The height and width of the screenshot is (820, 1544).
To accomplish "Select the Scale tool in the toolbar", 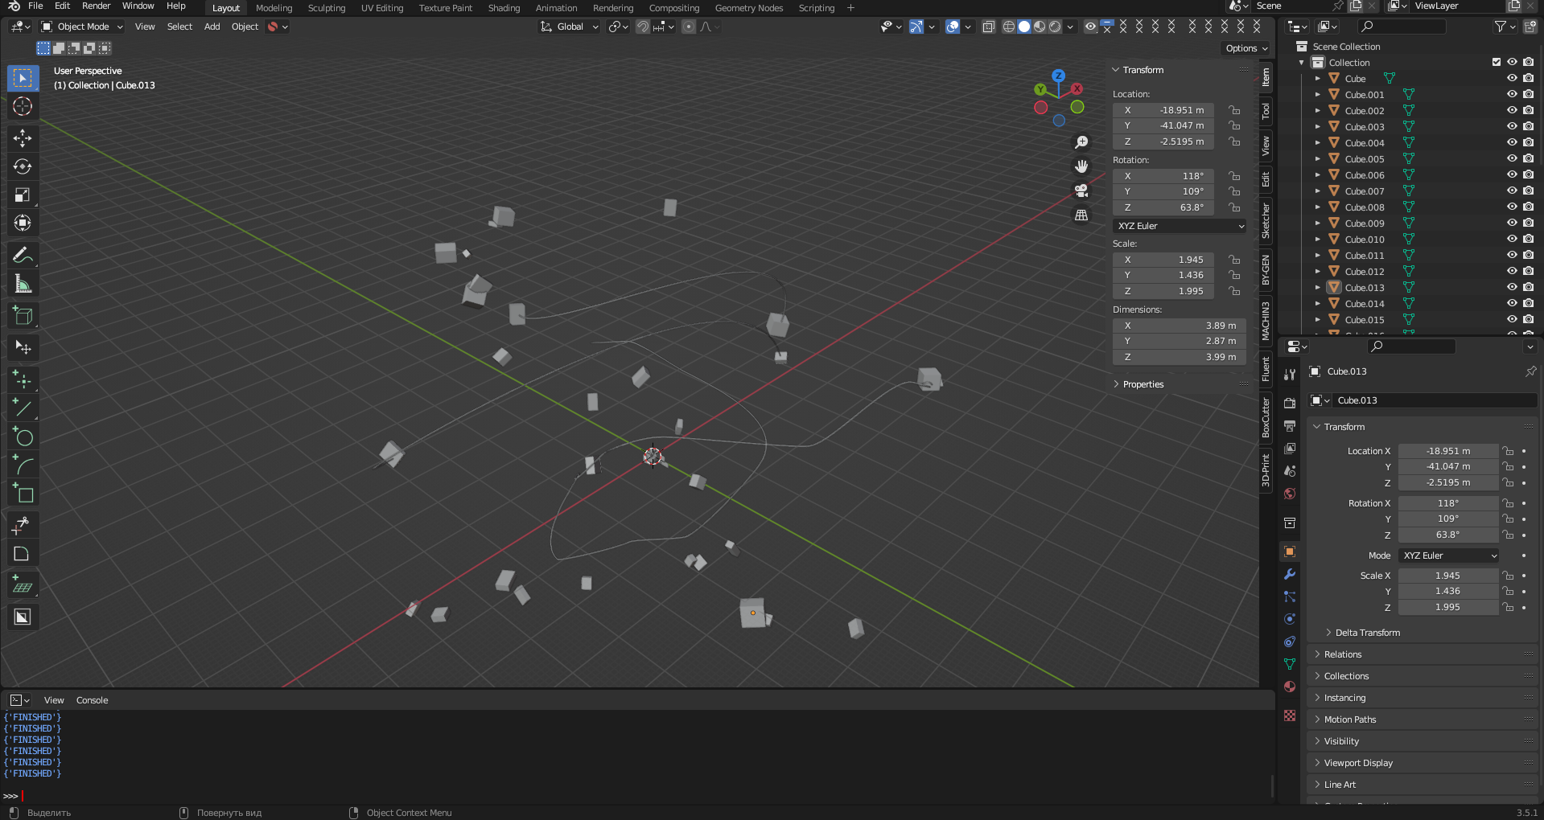I will pos(23,195).
